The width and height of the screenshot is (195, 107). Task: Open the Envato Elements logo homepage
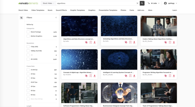(x=29, y=3)
